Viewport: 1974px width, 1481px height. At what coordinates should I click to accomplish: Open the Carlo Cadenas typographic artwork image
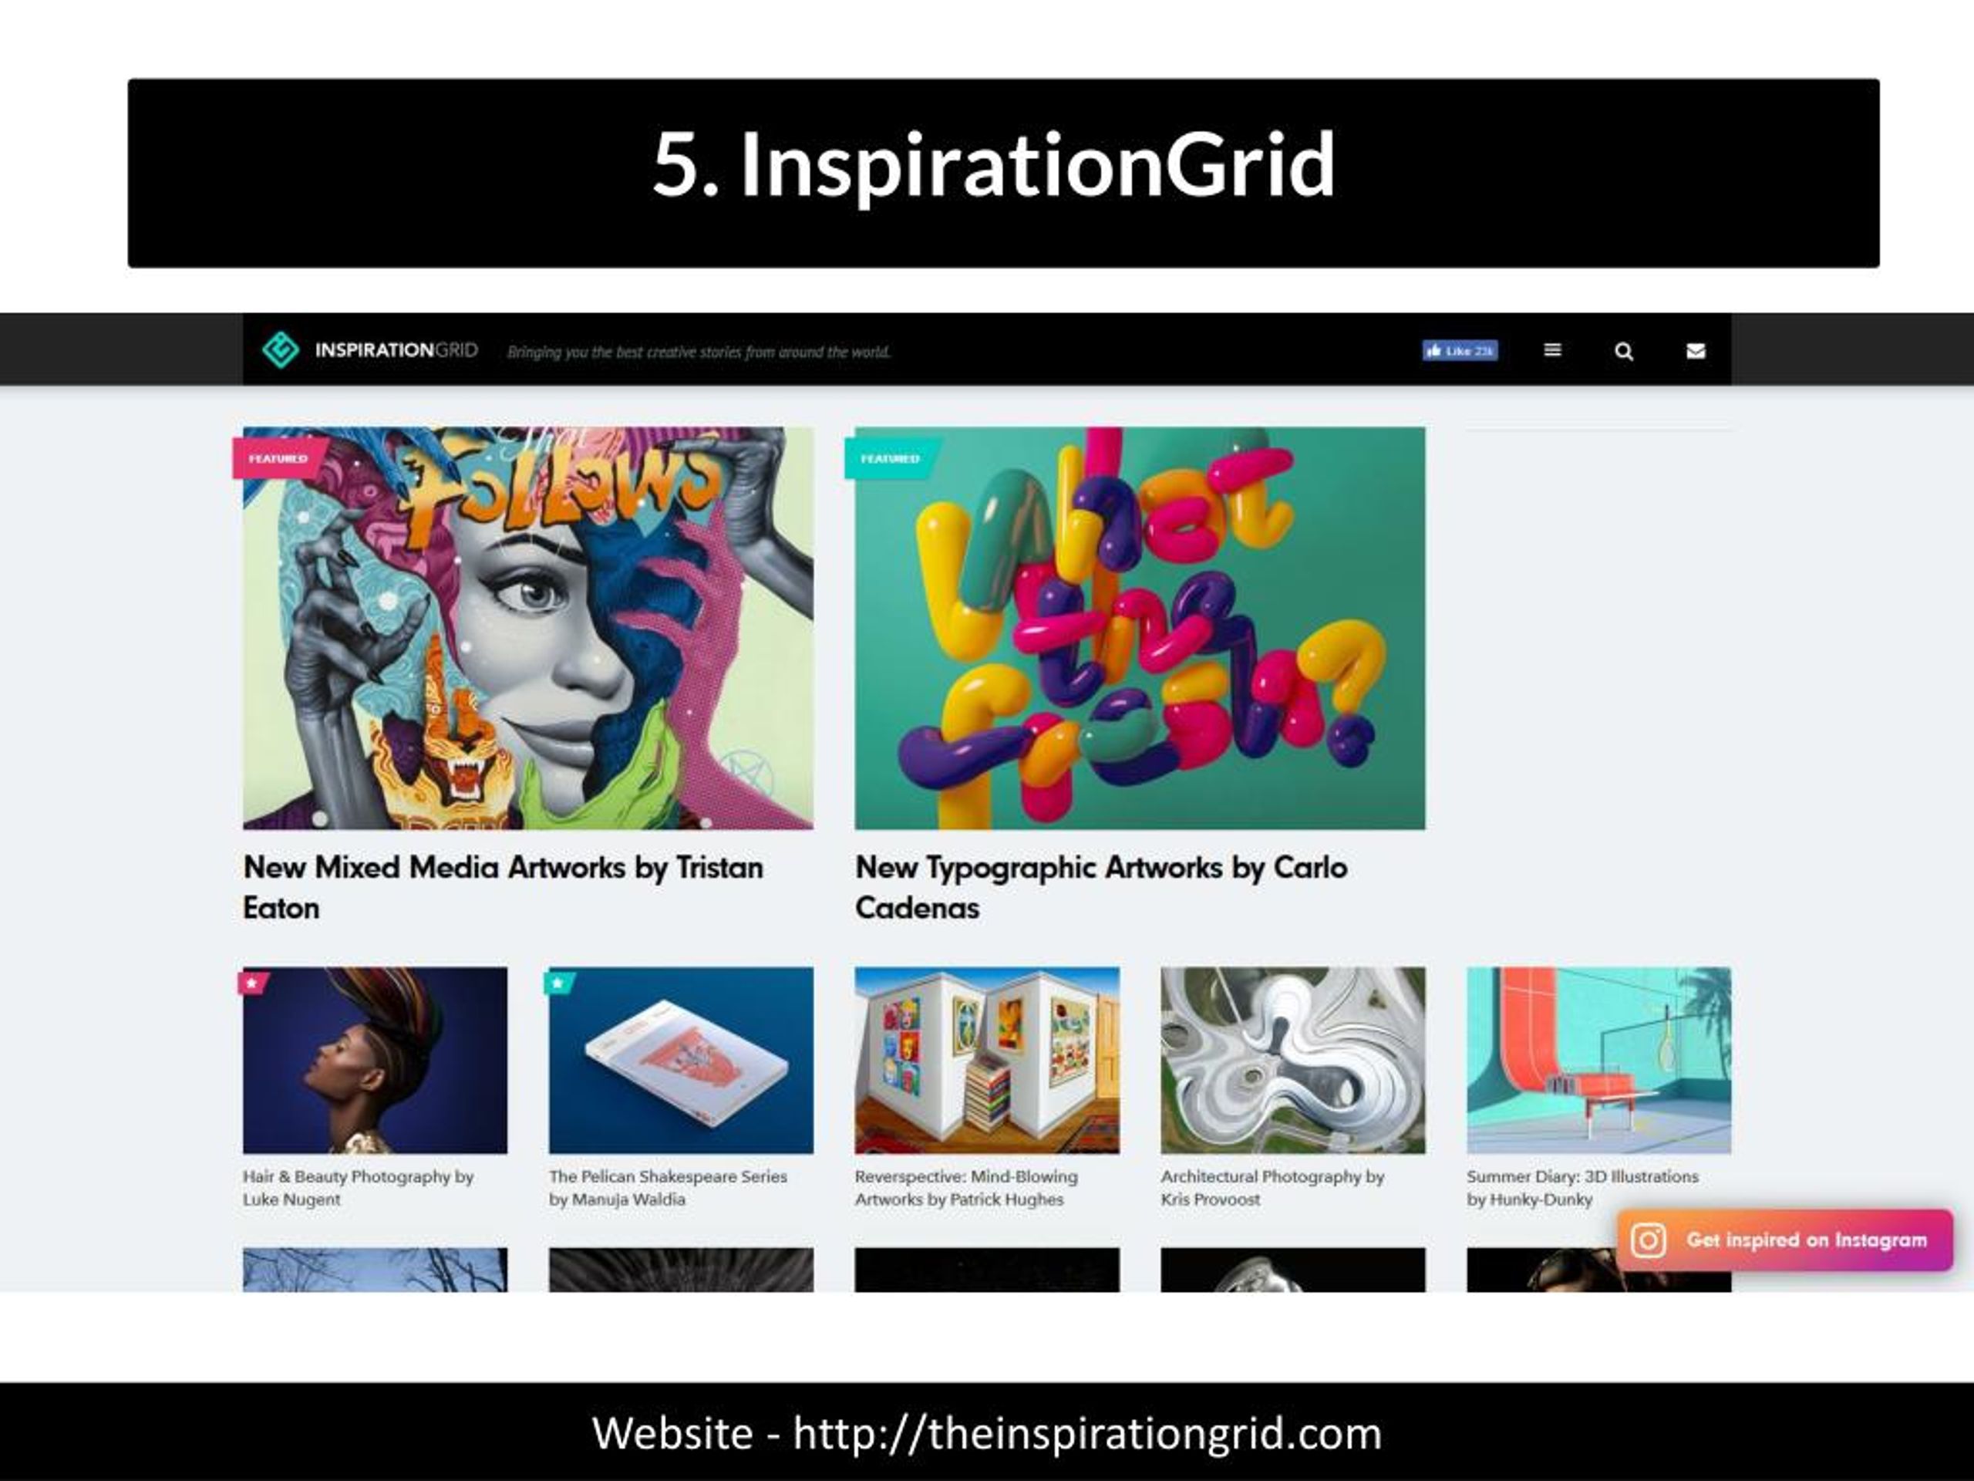tap(1140, 629)
